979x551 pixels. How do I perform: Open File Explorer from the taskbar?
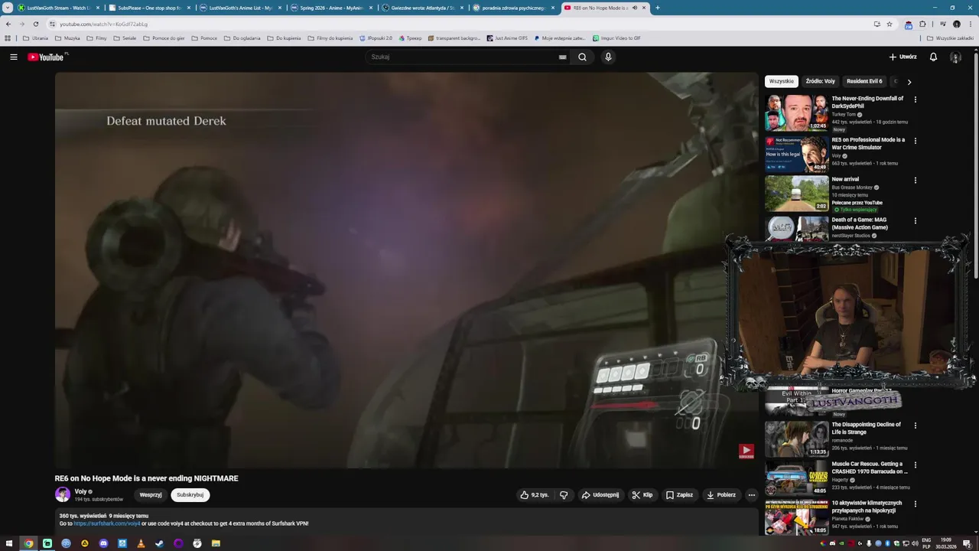click(216, 543)
